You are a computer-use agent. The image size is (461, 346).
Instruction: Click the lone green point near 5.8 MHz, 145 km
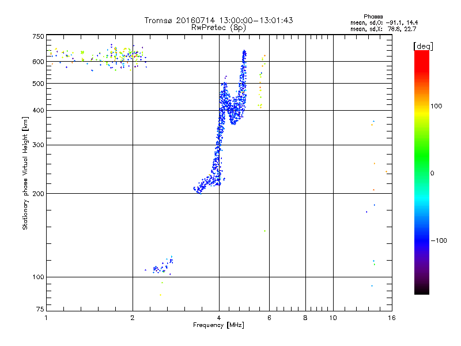click(265, 231)
